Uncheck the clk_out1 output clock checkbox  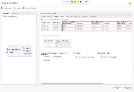point(42,26)
